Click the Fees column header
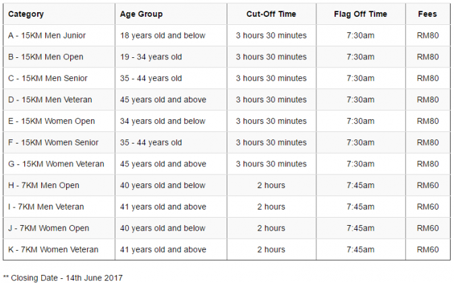 pos(428,14)
